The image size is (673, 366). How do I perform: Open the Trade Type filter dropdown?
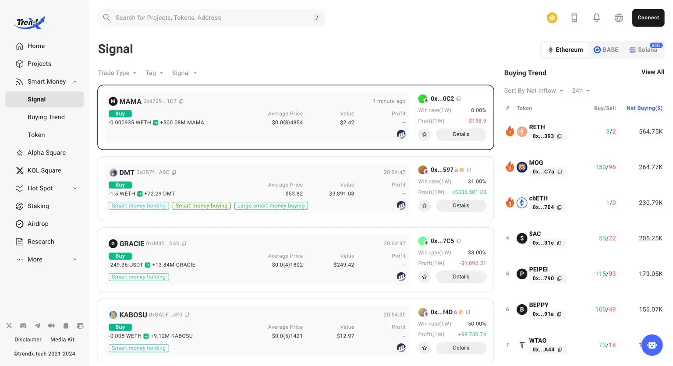[x=117, y=73]
